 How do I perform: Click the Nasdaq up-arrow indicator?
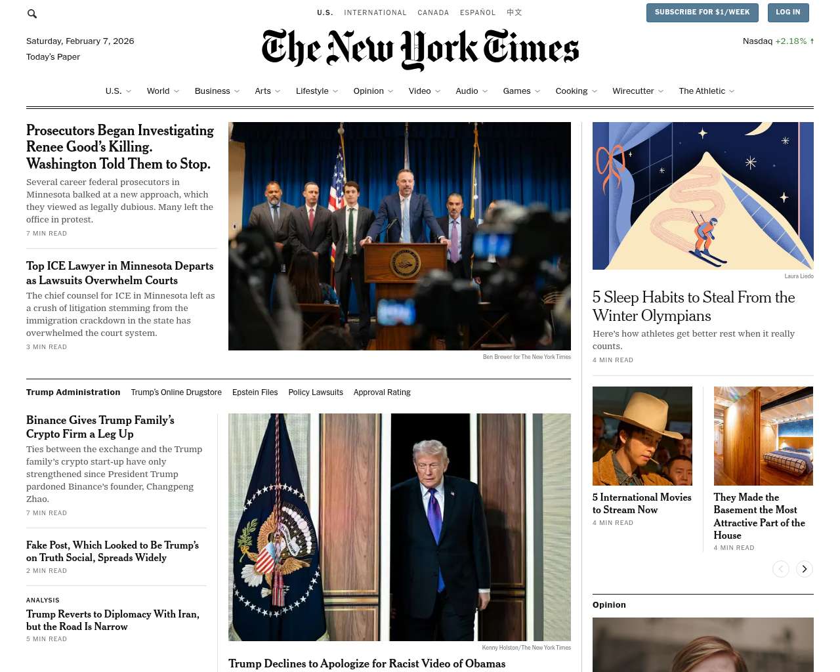812,41
